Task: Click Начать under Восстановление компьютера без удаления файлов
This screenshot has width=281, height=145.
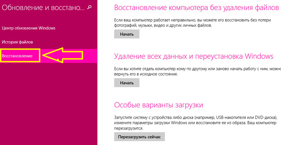Action: coord(127,34)
